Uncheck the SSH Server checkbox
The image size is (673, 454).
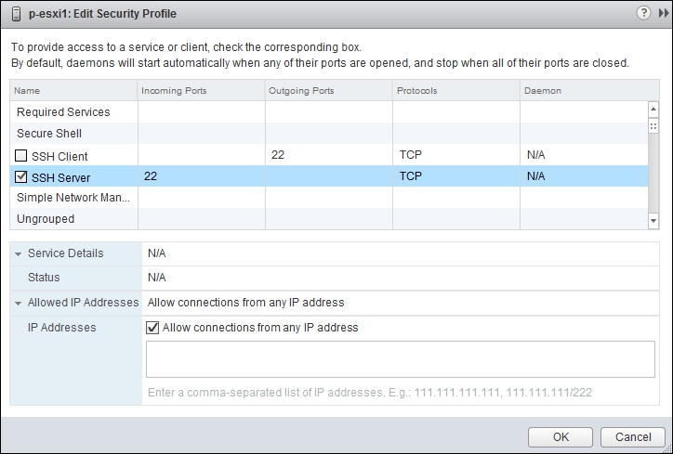point(20,176)
